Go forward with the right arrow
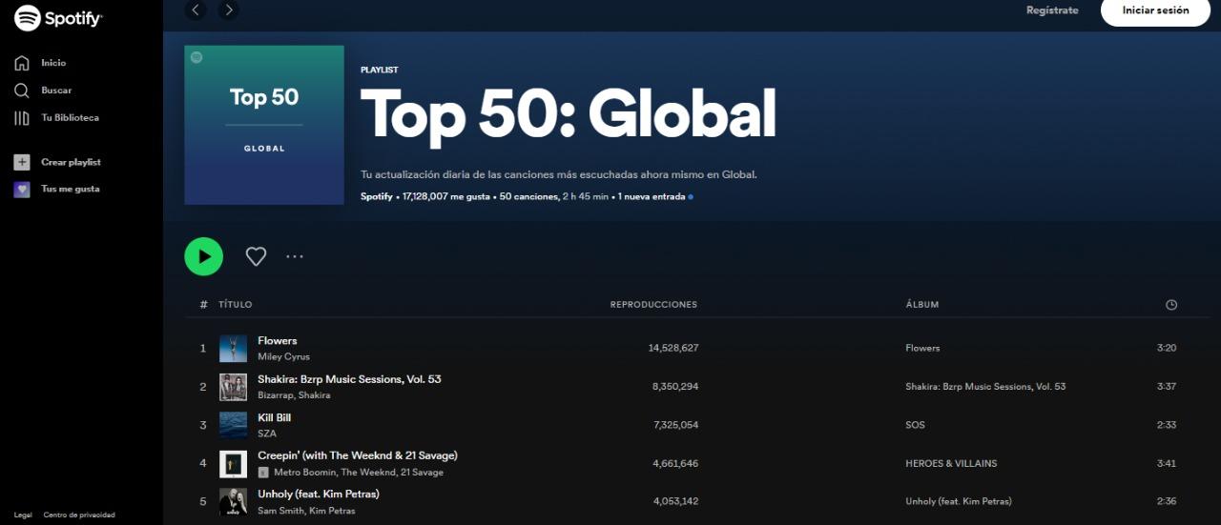 pyautogui.click(x=228, y=10)
